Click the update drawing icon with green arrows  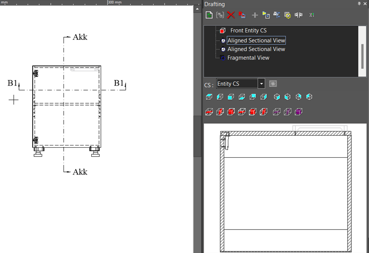coord(209,15)
